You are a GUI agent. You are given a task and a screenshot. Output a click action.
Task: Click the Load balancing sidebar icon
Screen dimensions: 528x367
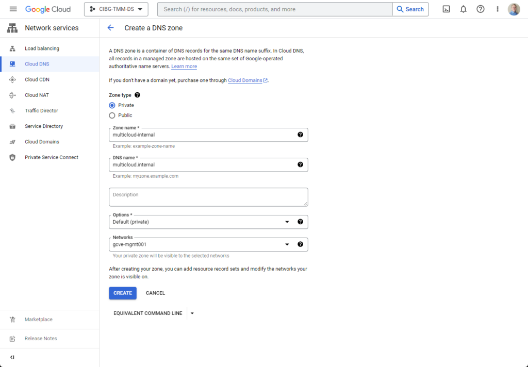pos(12,48)
